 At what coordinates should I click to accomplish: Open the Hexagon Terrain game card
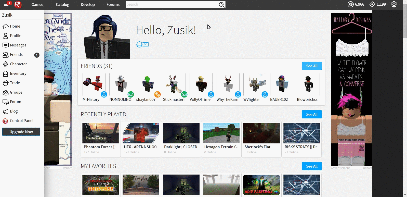click(221, 139)
